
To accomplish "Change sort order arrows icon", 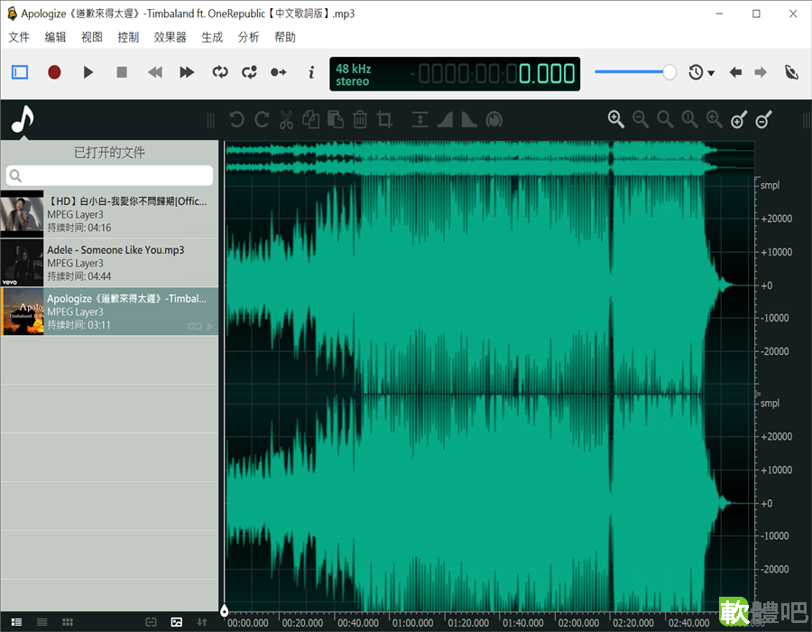I will tap(202, 622).
